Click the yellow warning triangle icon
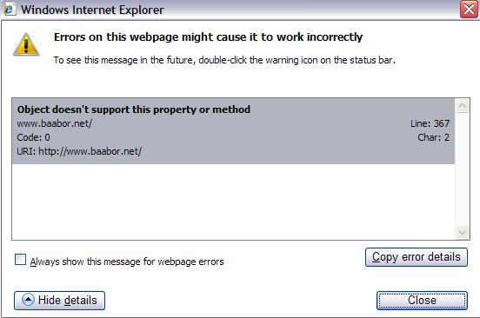 tap(26, 44)
